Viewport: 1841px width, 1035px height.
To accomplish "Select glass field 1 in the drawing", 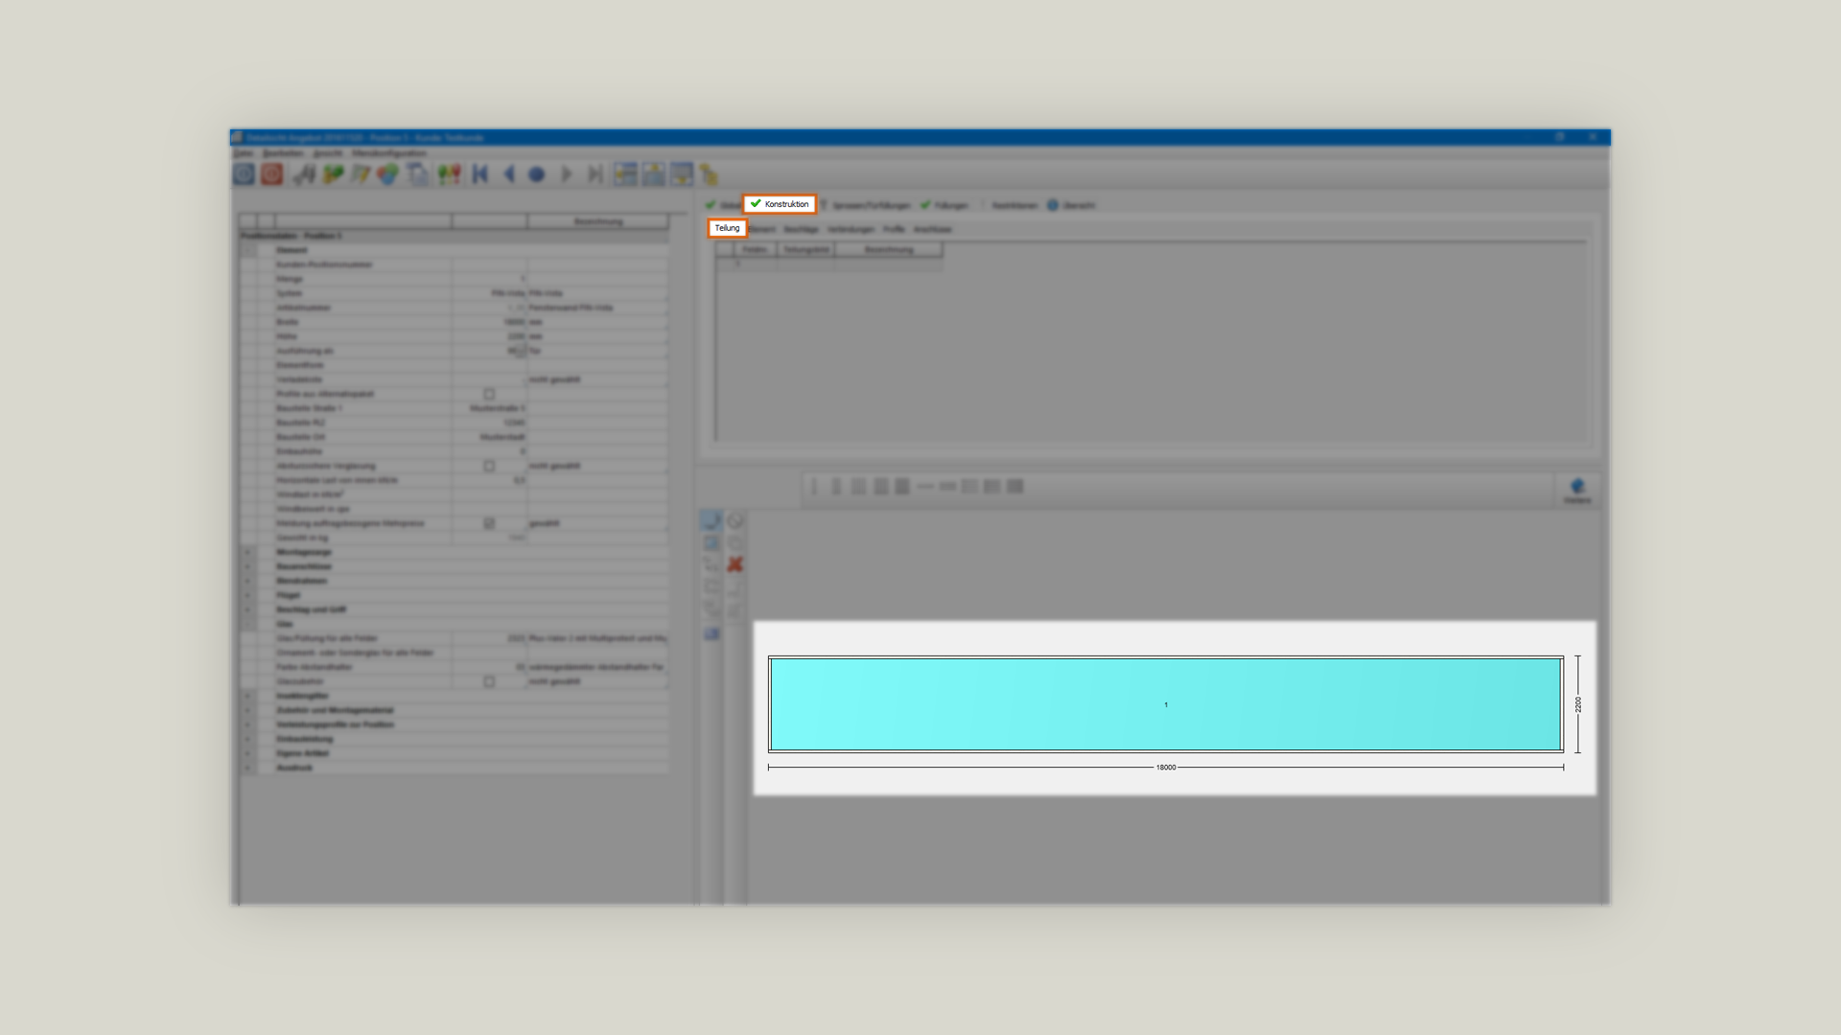I will [x=1166, y=704].
